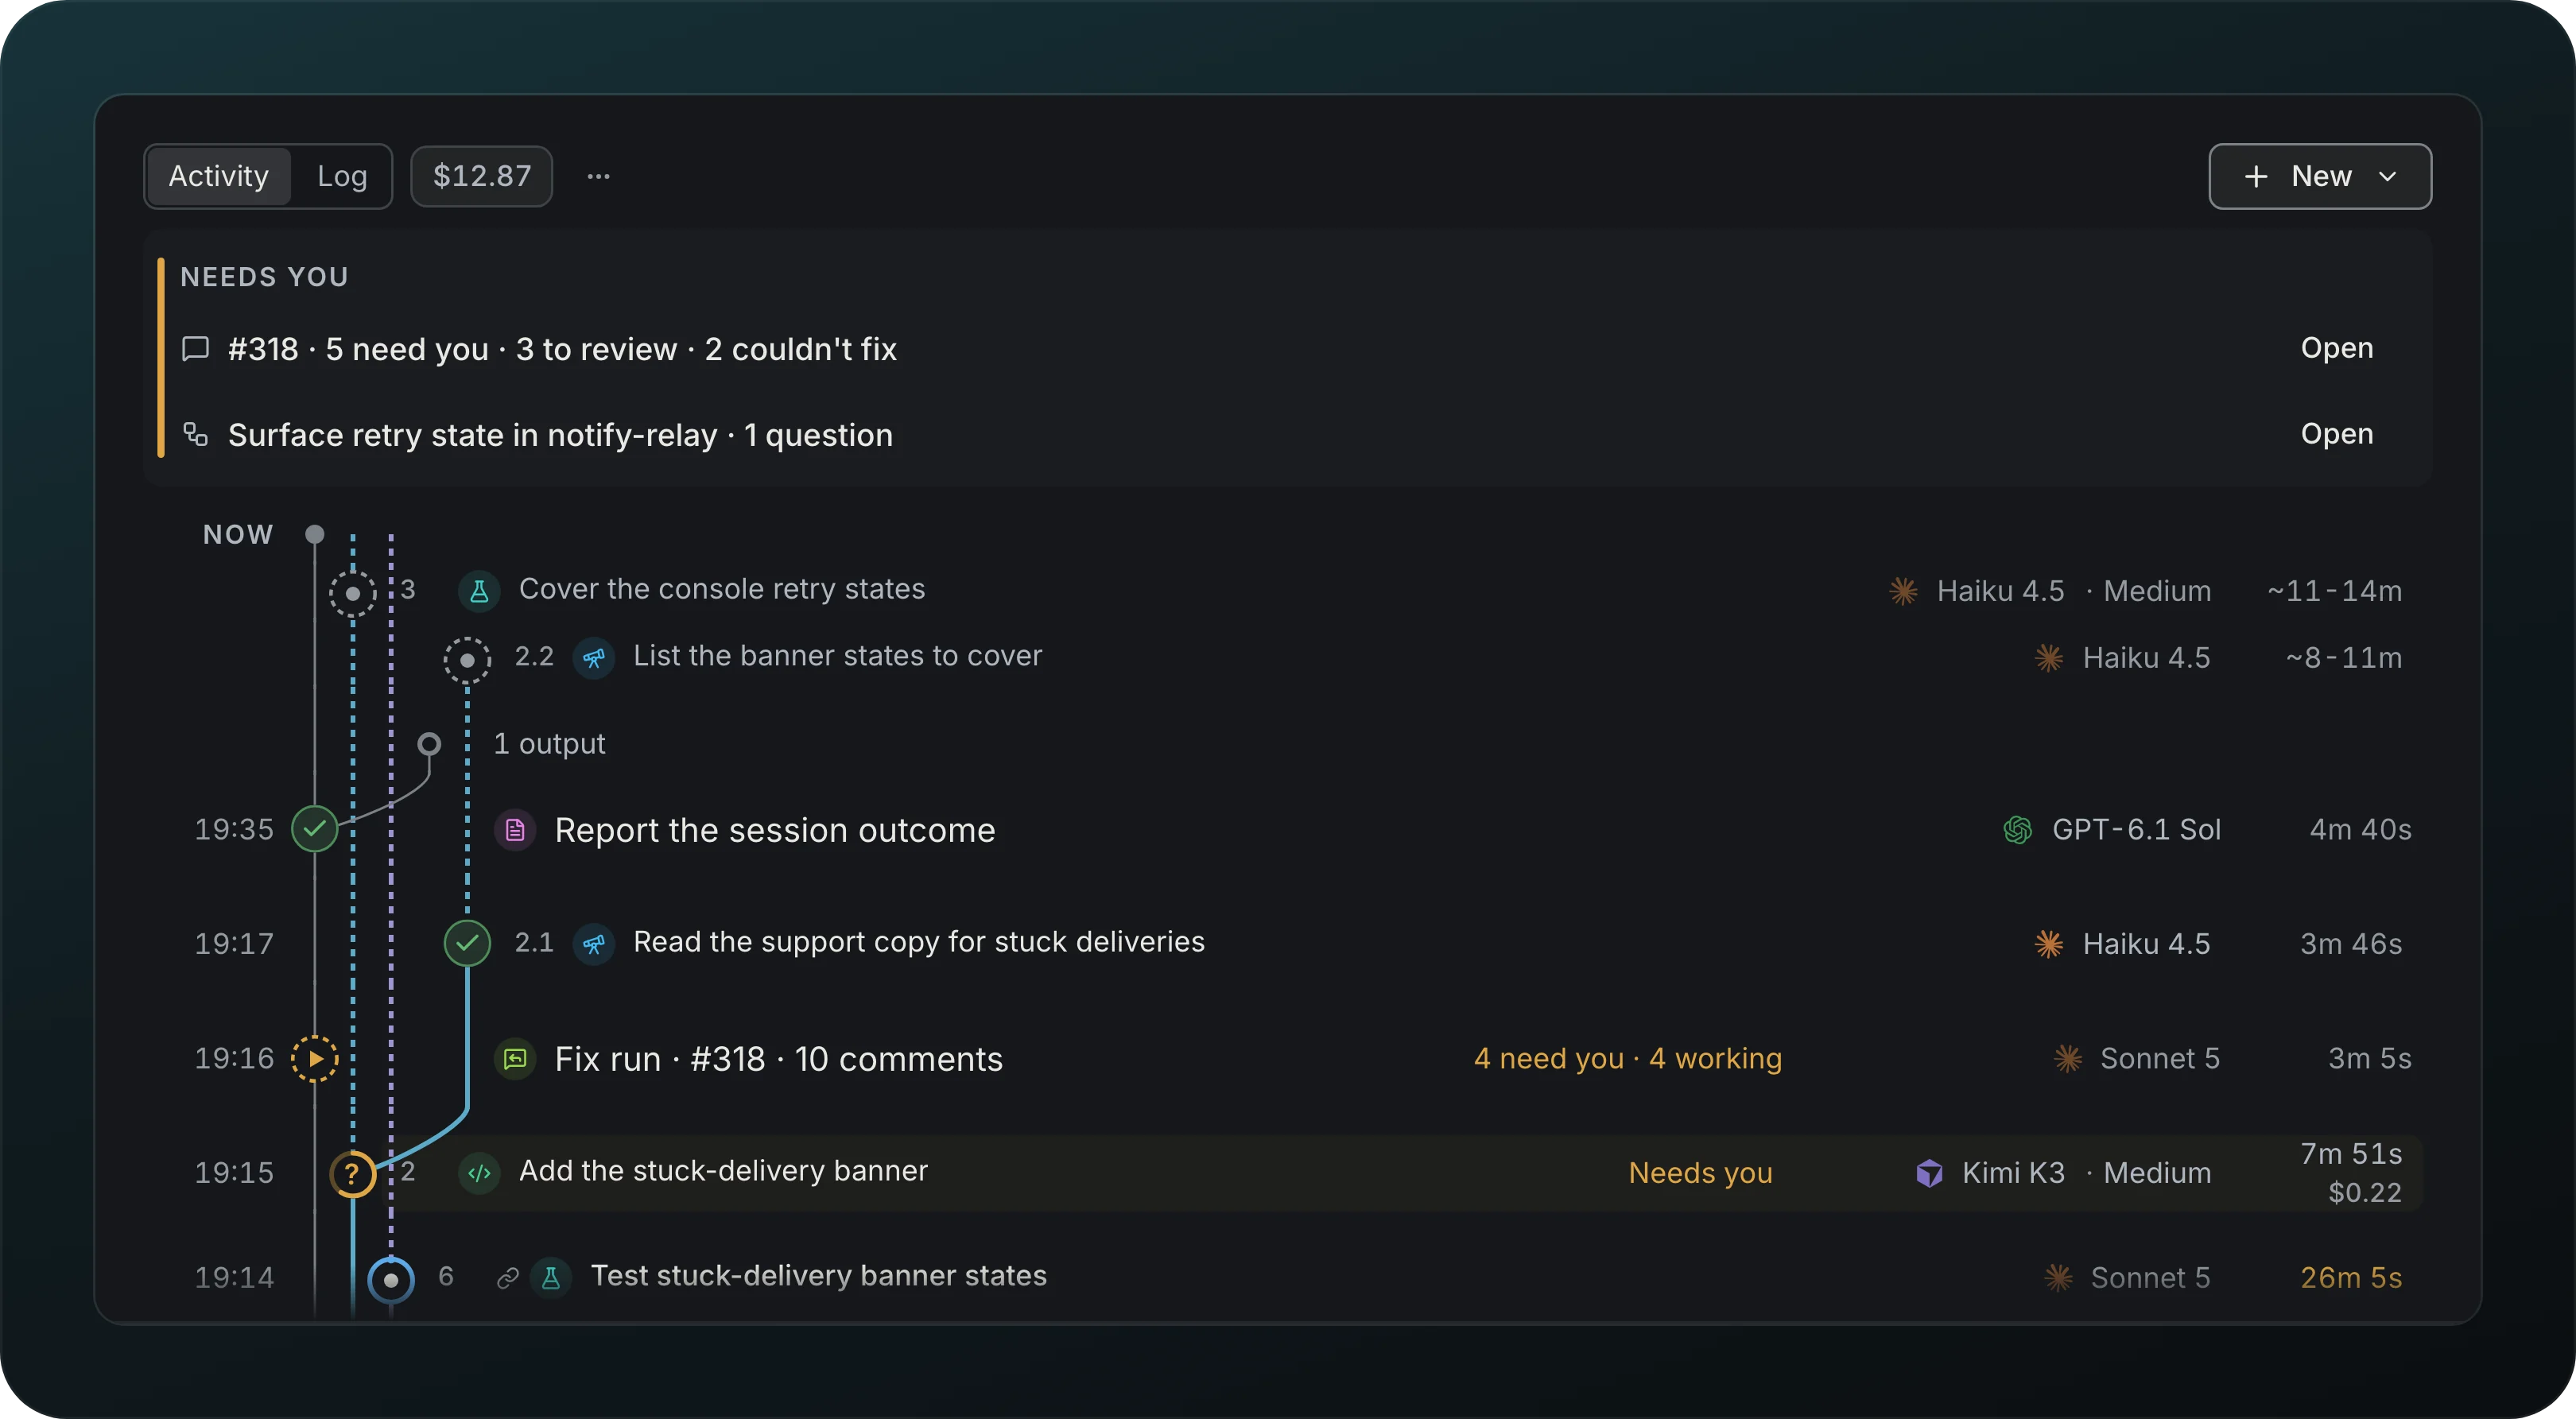Click the code icon for Add the stuck-delivery banner
This screenshot has height=1419, width=2576.
point(479,1172)
